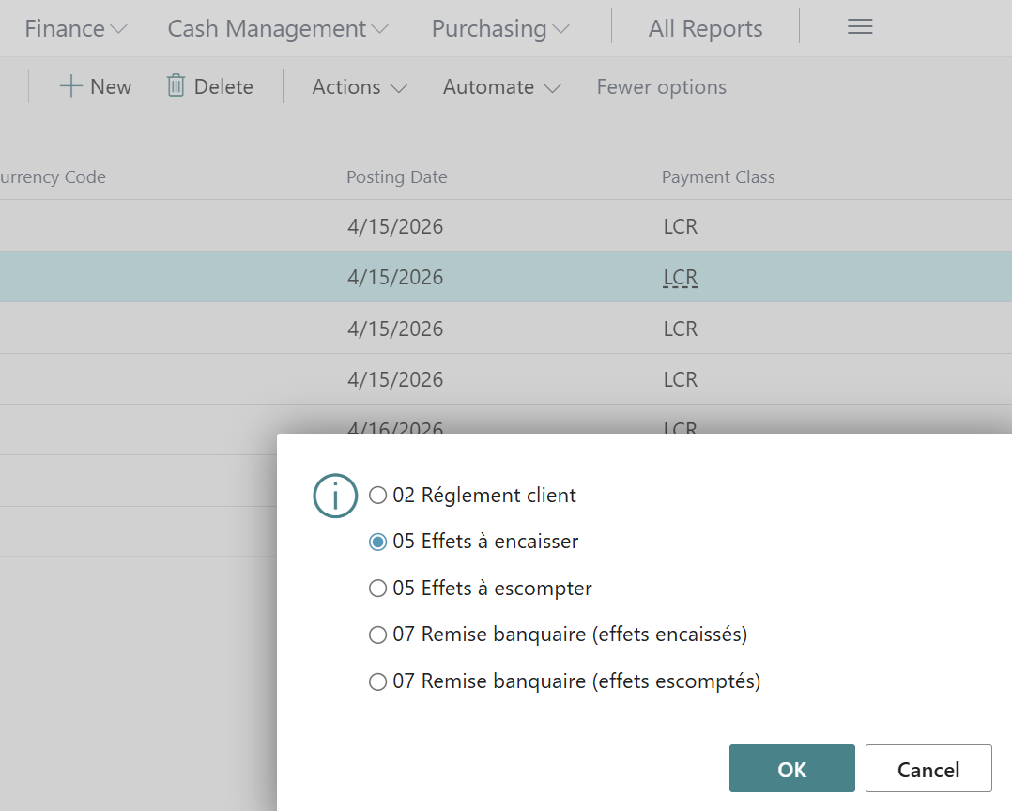Expand the Finance menu
This screenshot has height=811, width=1012.
(x=75, y=29)
